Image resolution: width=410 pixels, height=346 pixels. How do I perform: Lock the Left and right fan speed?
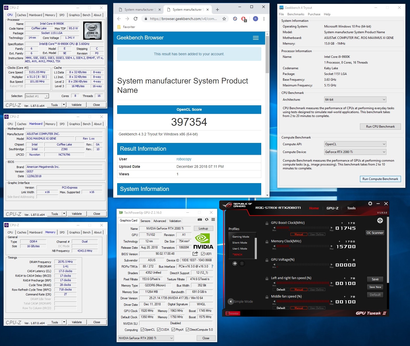[x=267, y=279]
